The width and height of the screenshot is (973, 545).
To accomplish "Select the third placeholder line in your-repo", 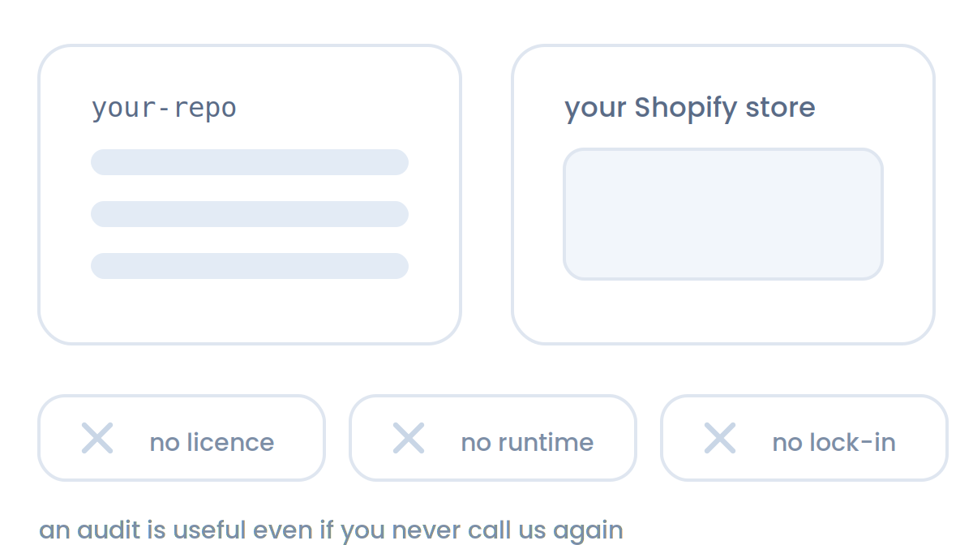I will [x=250, y=266].
